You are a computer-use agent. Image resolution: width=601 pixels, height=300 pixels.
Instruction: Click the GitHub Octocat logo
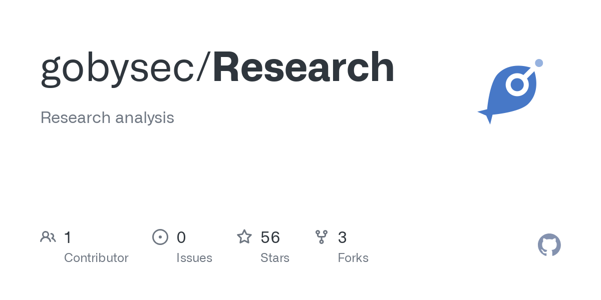point(549,245)
